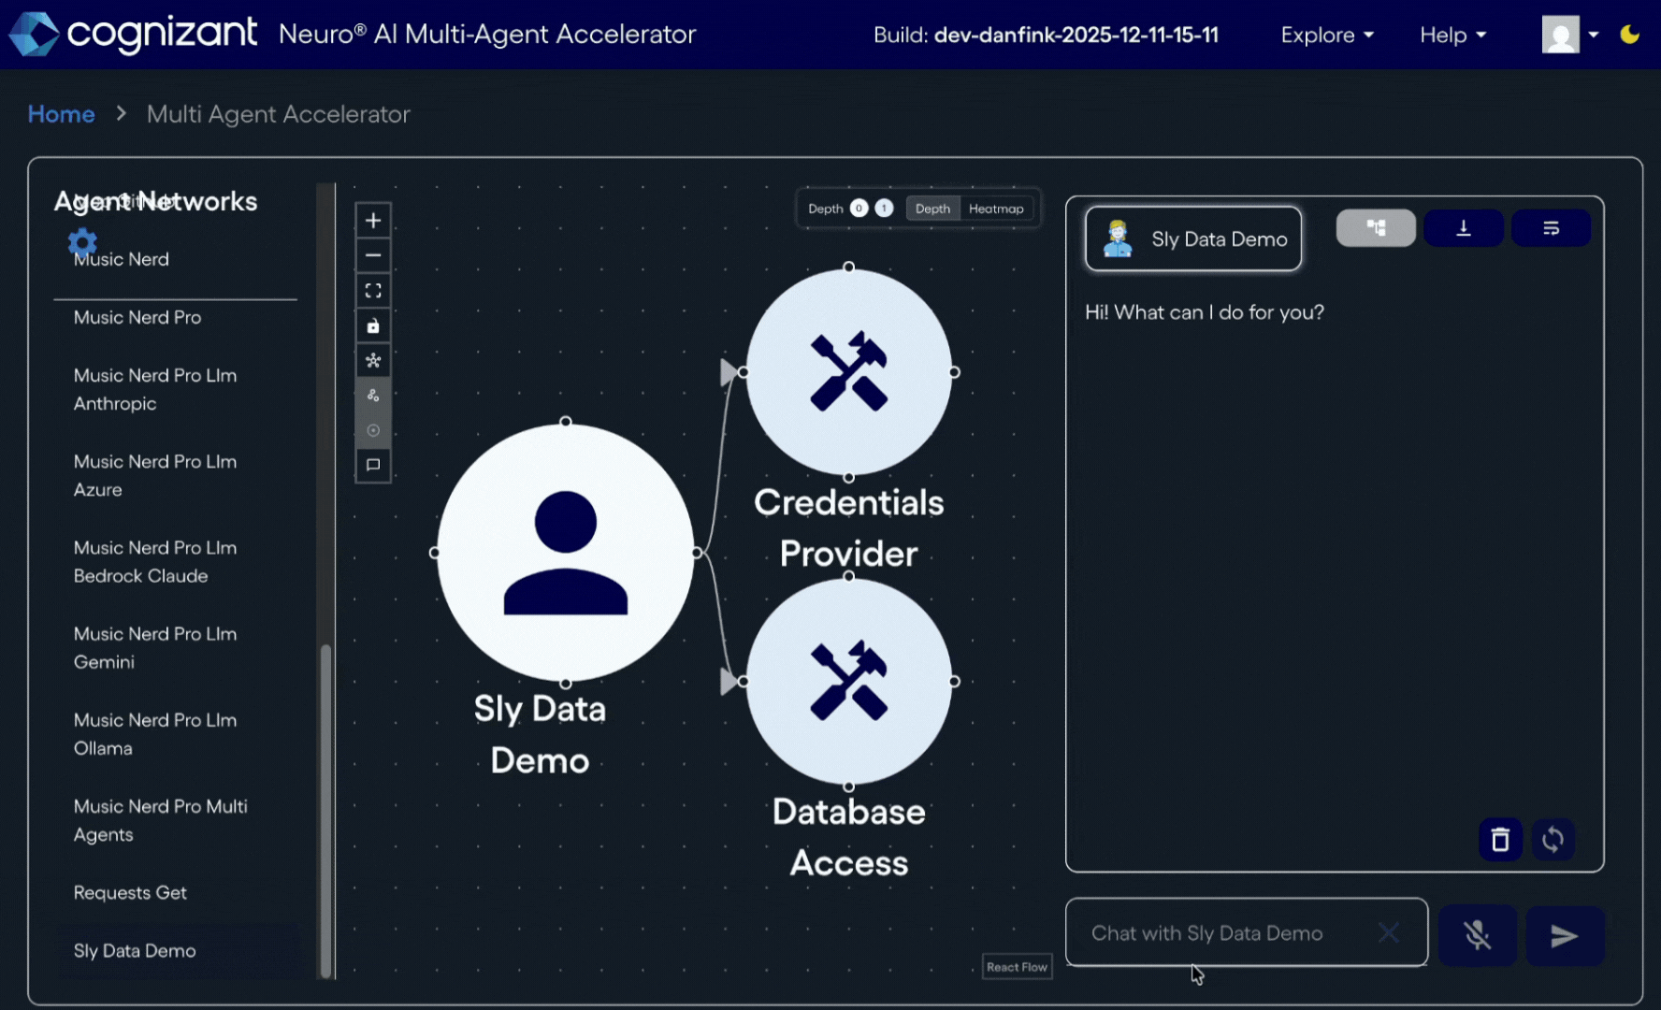Click the speech bubble icon in canvas toolbar

click(373, 465)
